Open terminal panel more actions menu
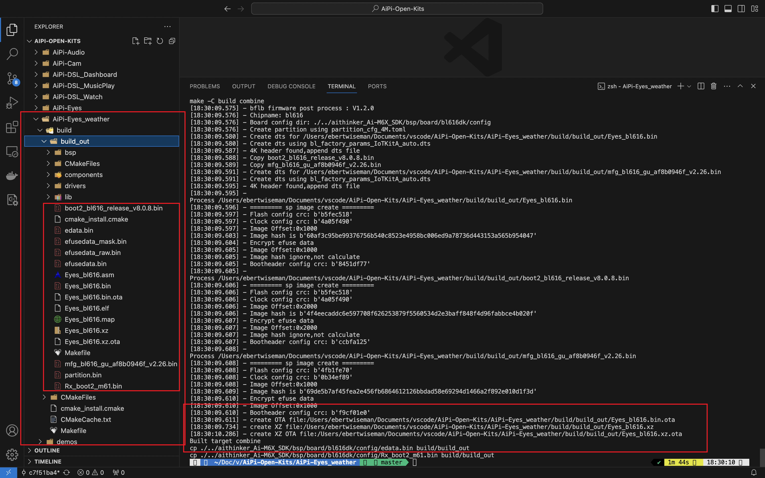765x478 pixels. pos(727,86)
